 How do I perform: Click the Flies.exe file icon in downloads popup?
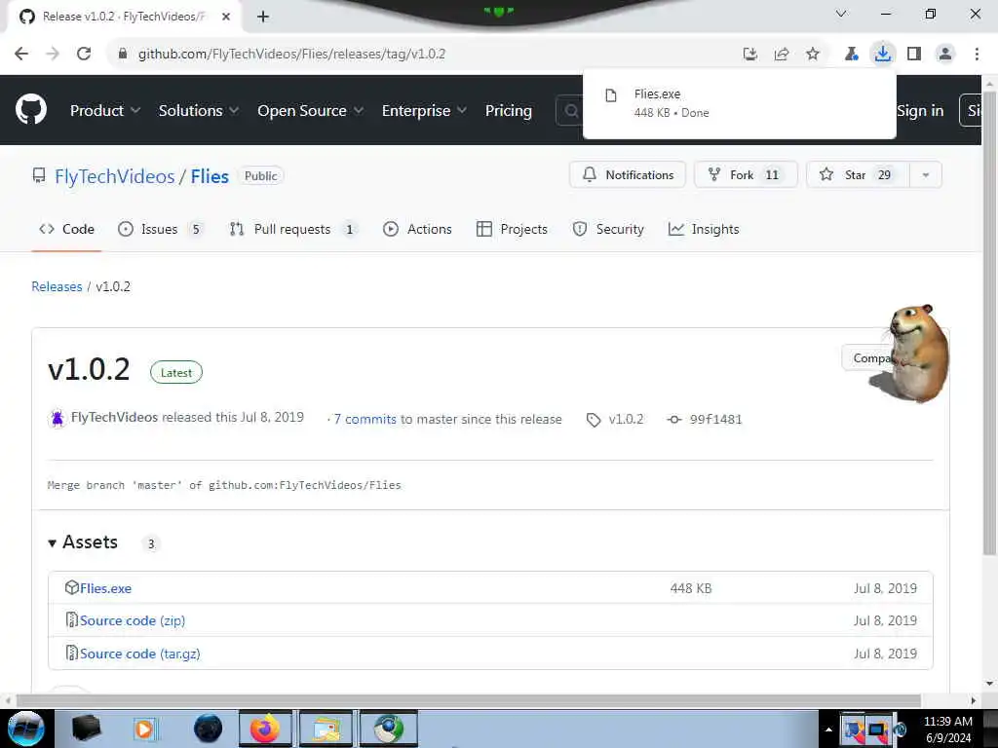click(x=611, y=96)
